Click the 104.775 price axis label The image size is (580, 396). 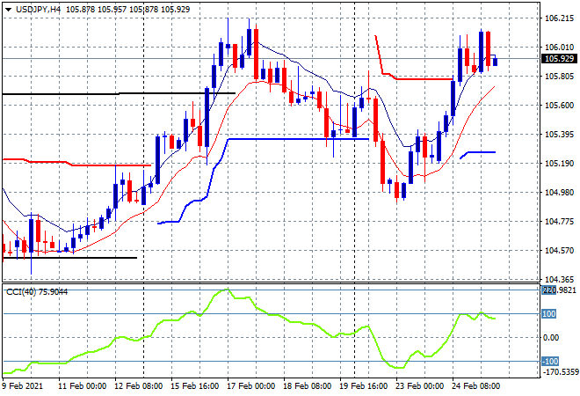pos(560,222)
